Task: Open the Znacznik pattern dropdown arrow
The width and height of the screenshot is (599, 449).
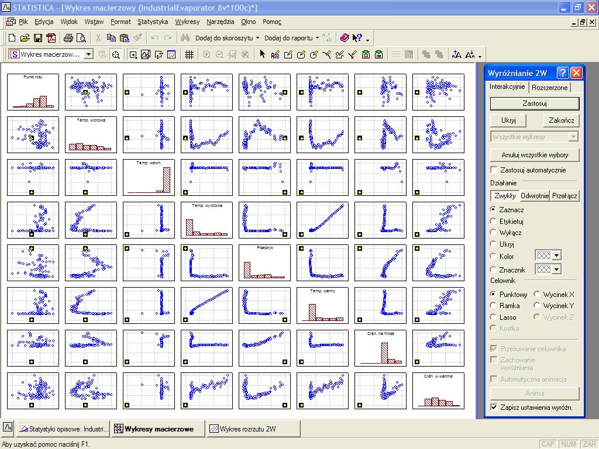Action: click(x=557, y=269)
